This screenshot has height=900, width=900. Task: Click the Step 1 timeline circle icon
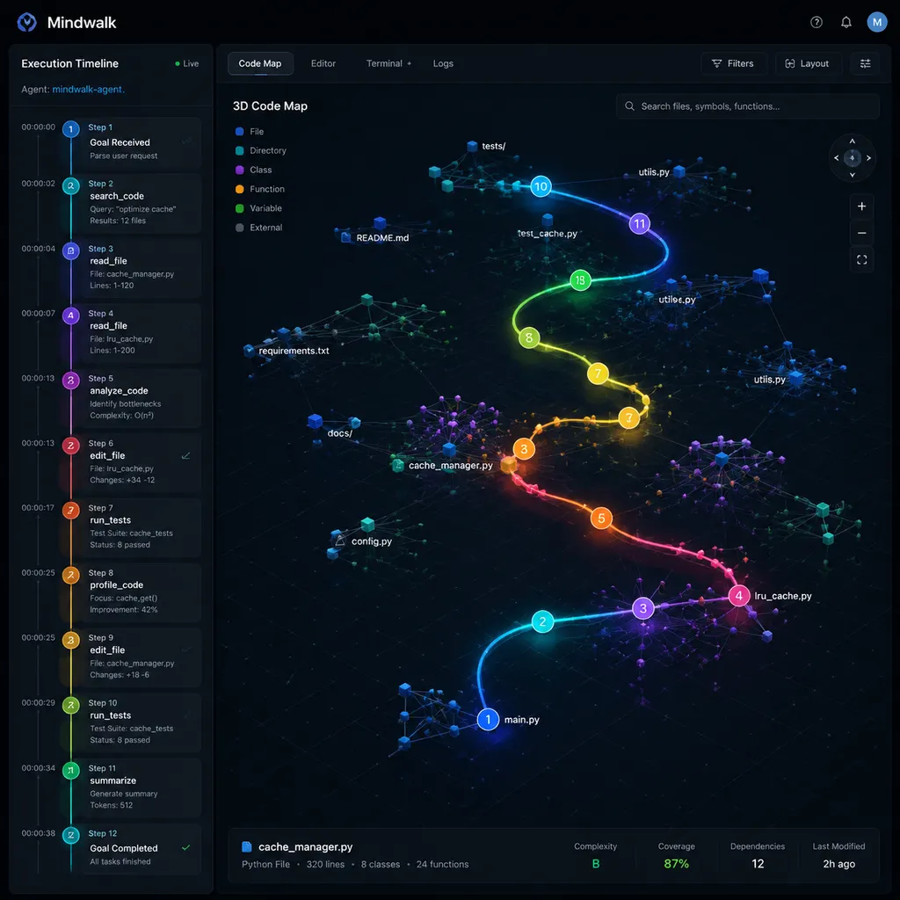click(x=70, y=129)
